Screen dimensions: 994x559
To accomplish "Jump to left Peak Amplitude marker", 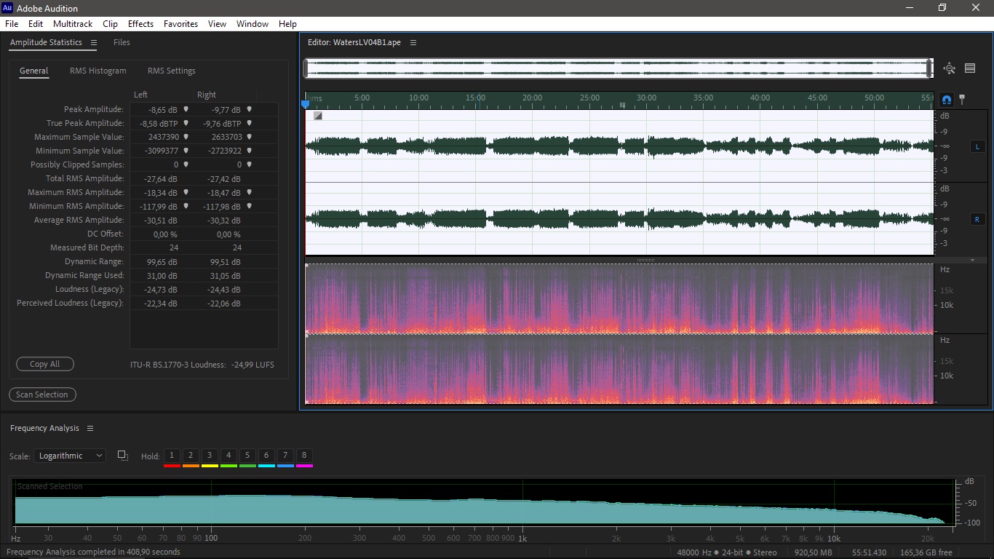I will click(186, 109).
